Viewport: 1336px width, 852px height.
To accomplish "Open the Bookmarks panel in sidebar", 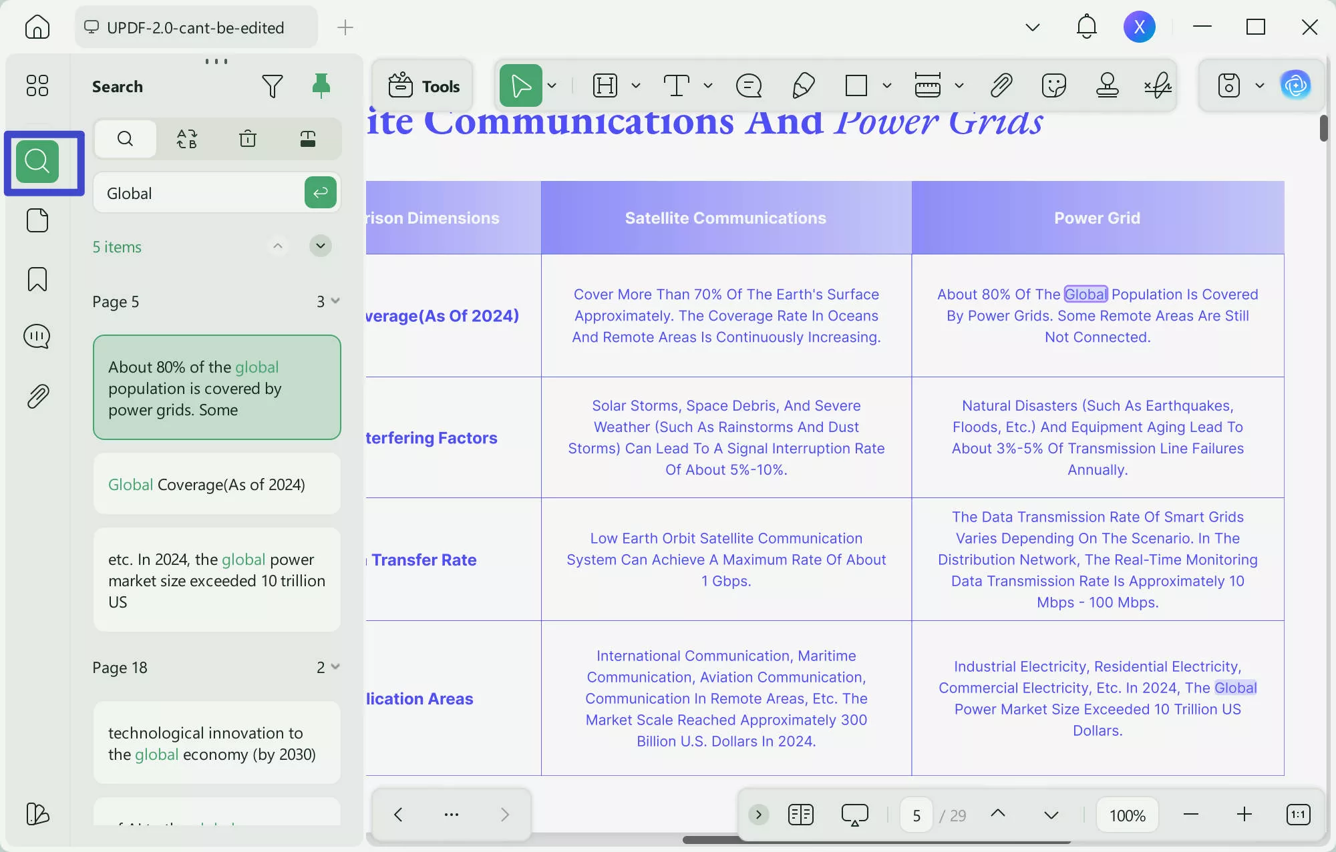I will coord(37,279).
